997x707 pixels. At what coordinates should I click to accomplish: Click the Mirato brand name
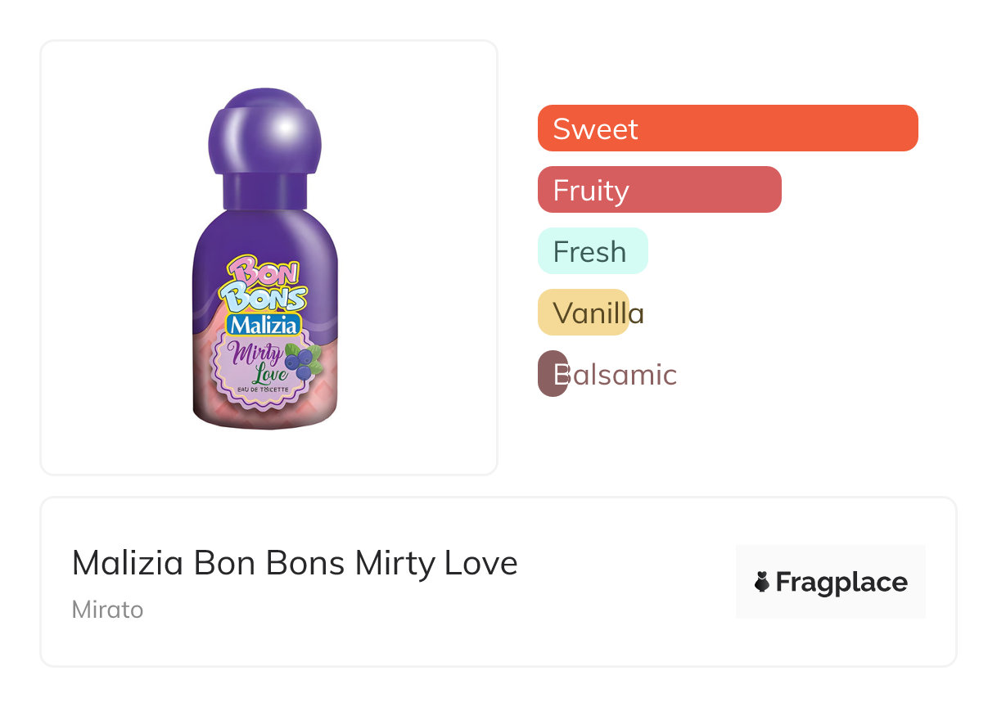click(107, 610)
